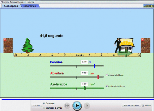This screenshot has height=111, width=154.
Task: Remove the right brick wall with its X
Action: point(143,39)
